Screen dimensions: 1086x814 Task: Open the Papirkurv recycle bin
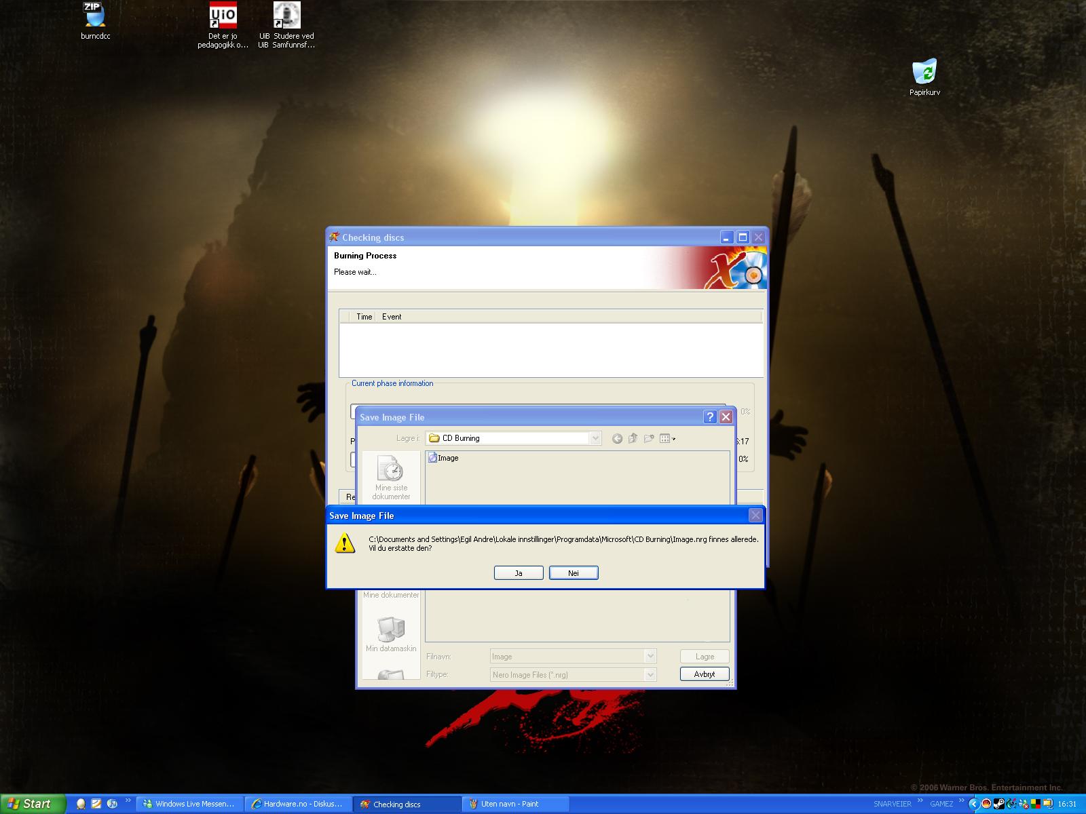pos(924,77)
